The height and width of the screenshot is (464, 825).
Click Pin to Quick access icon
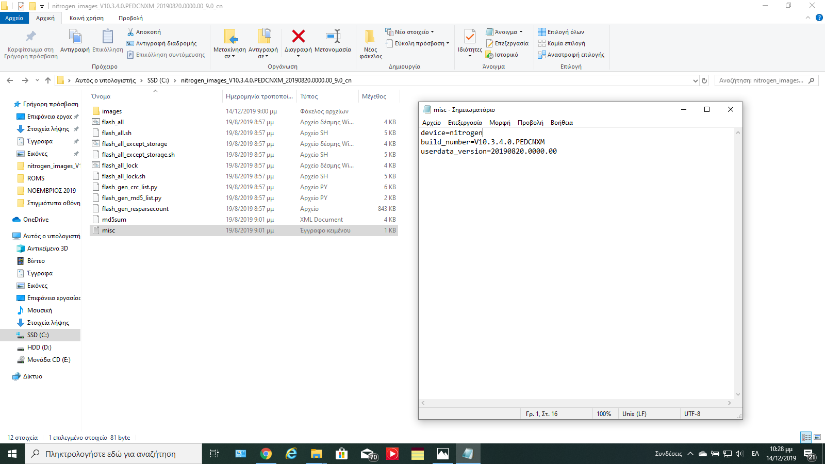pyautogui.click(x=30, y=37)
